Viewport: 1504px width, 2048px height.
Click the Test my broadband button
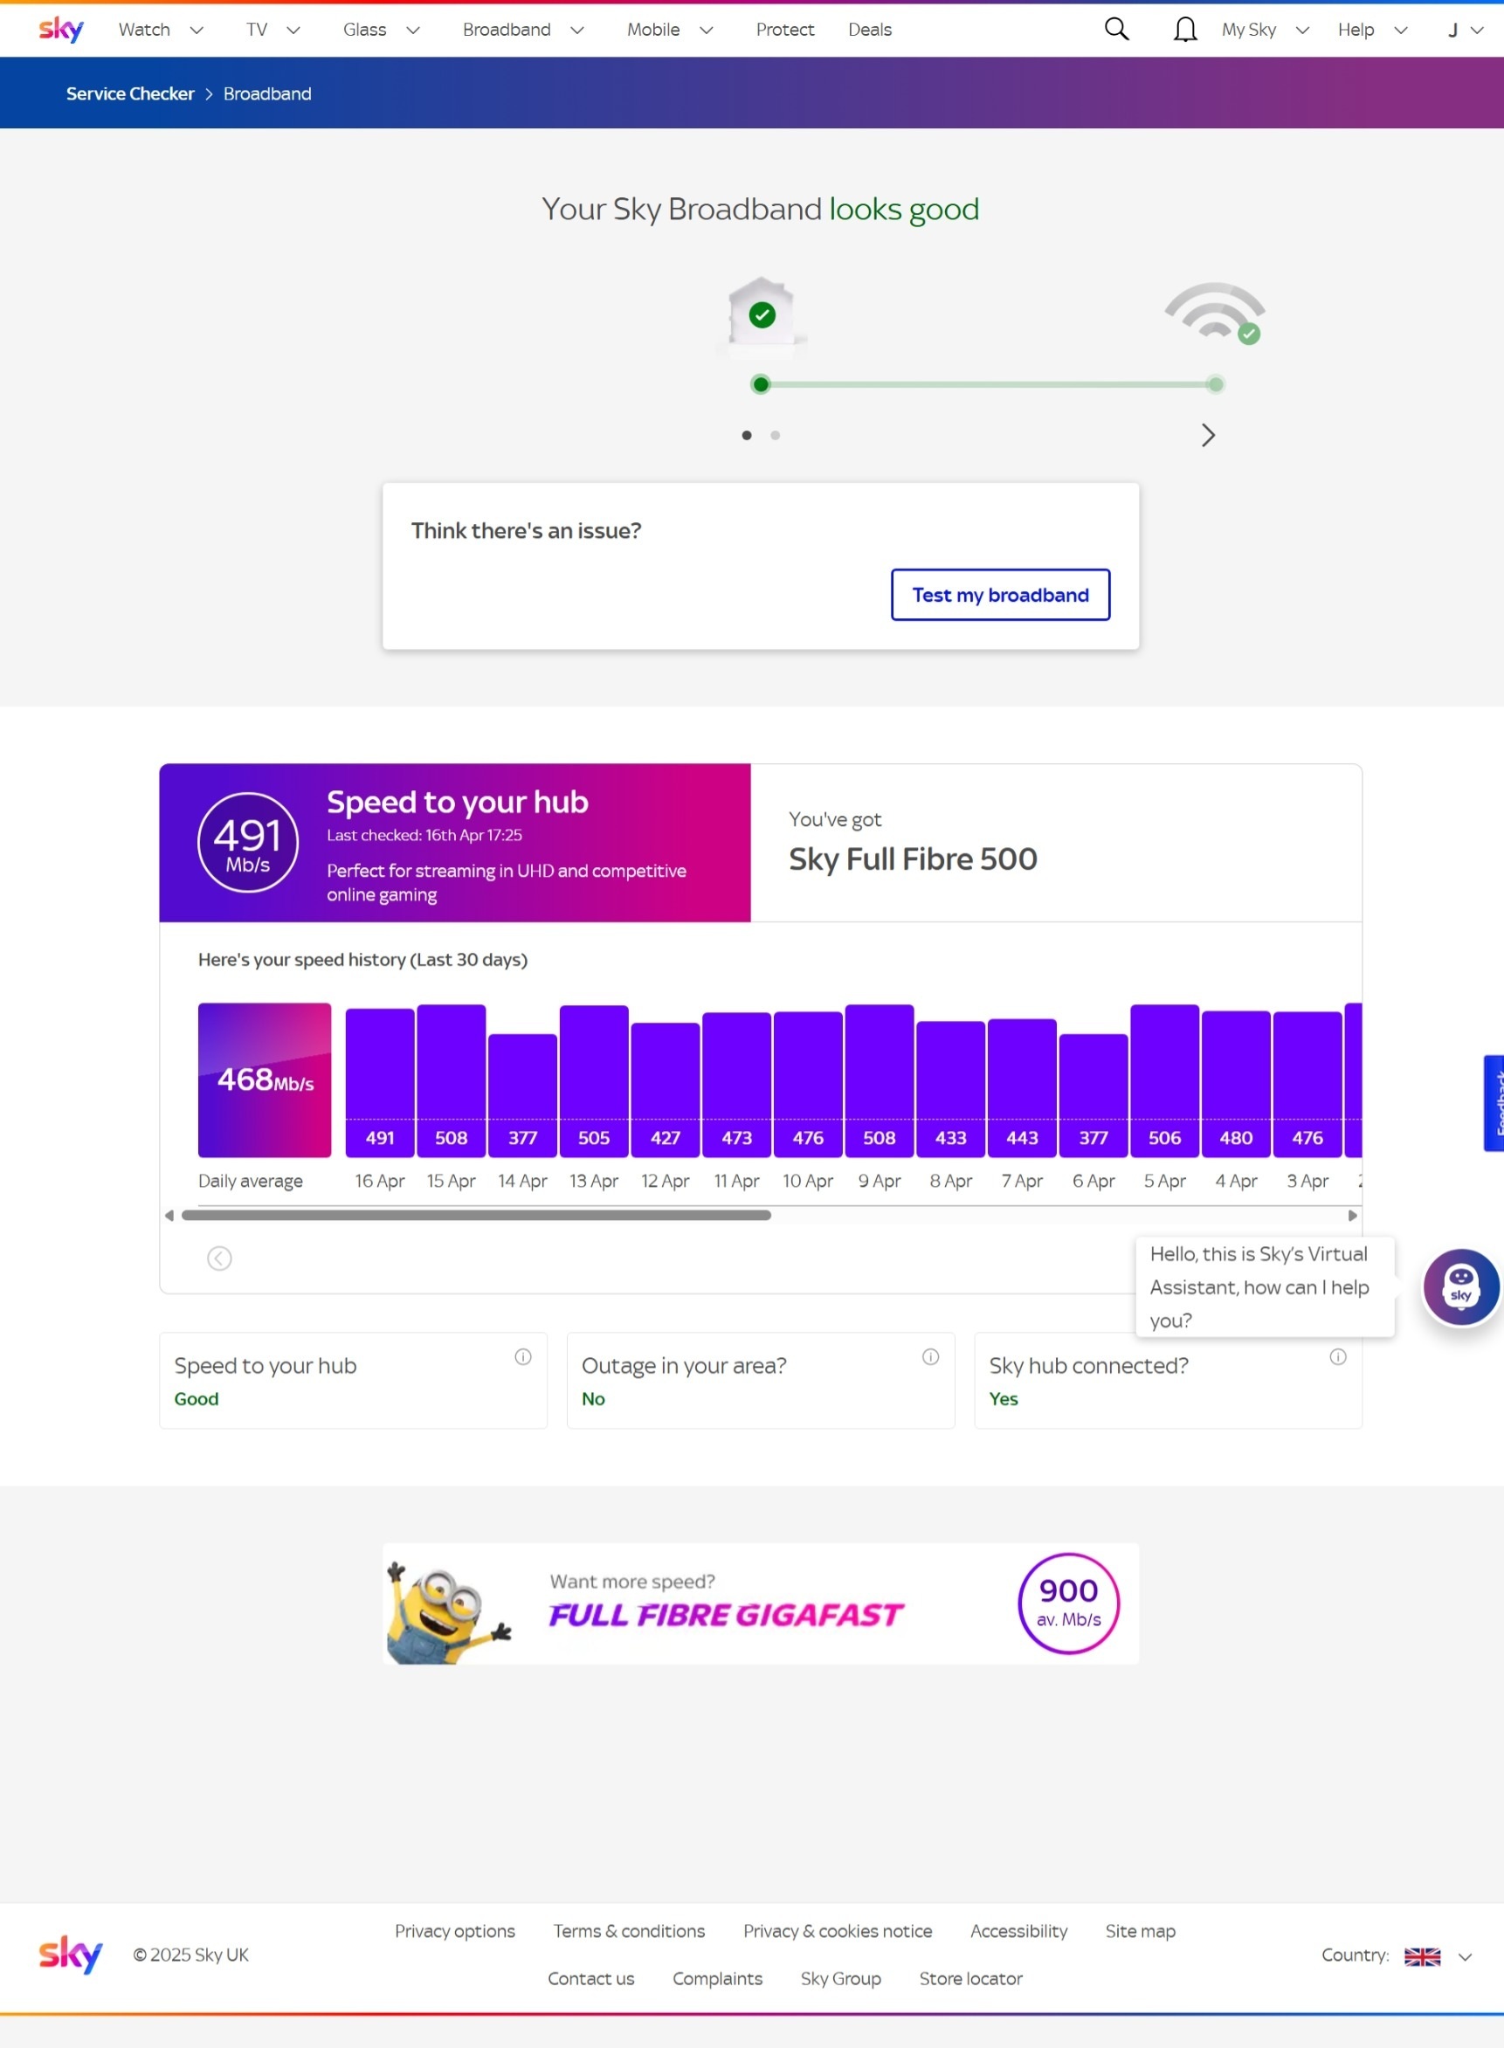pos(1000,595)
